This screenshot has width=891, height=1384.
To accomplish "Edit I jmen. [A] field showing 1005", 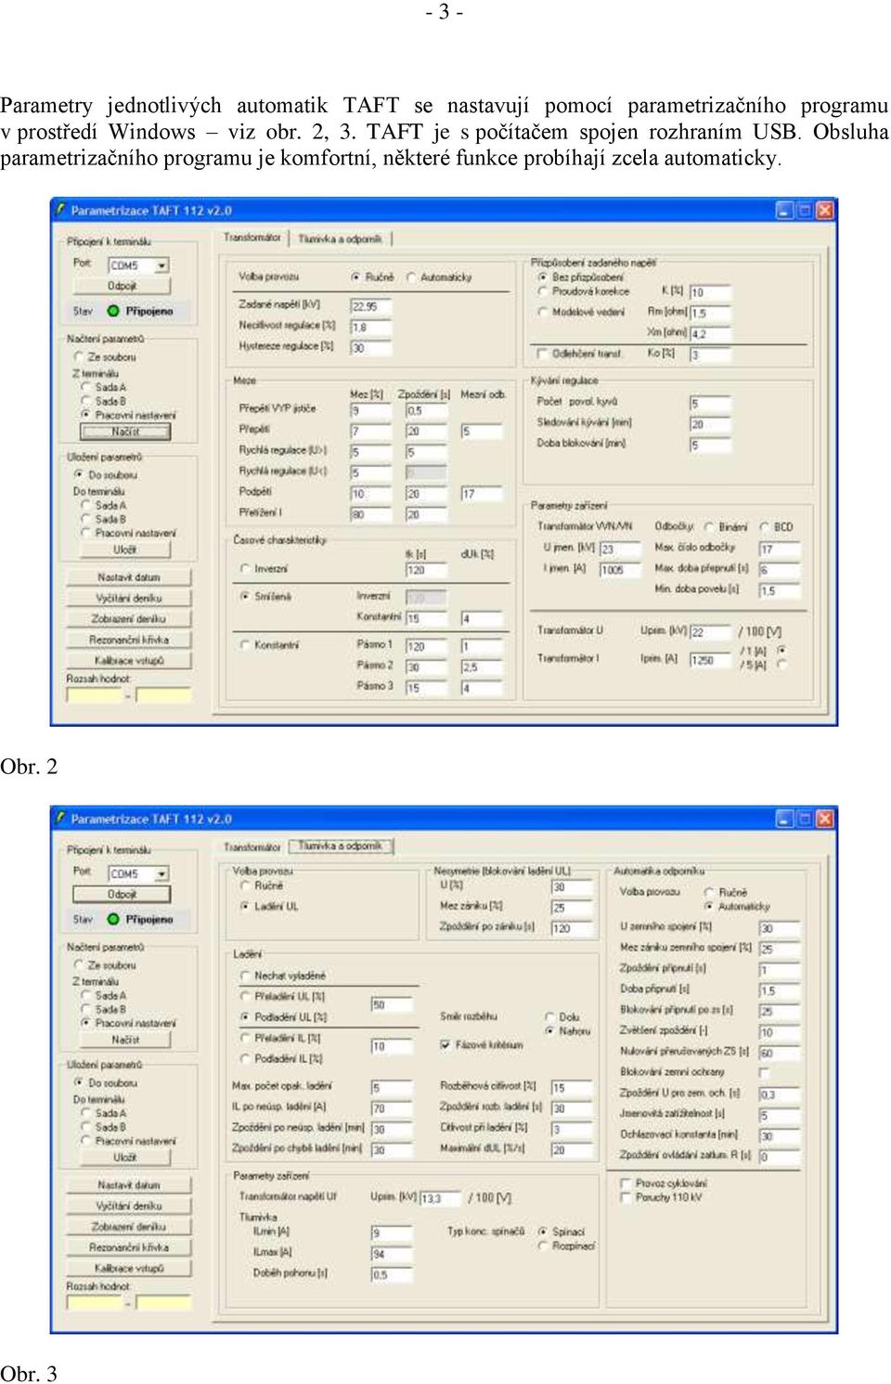I will 620,570.
